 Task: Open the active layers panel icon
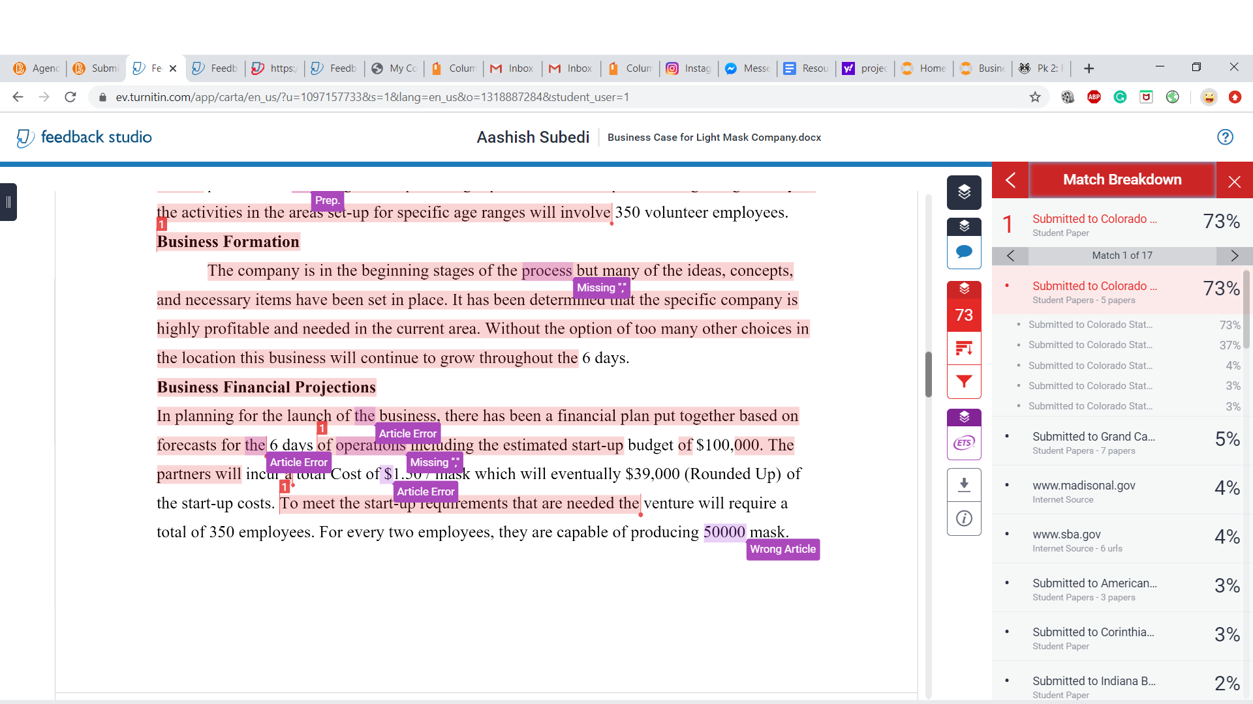point(964,192)
